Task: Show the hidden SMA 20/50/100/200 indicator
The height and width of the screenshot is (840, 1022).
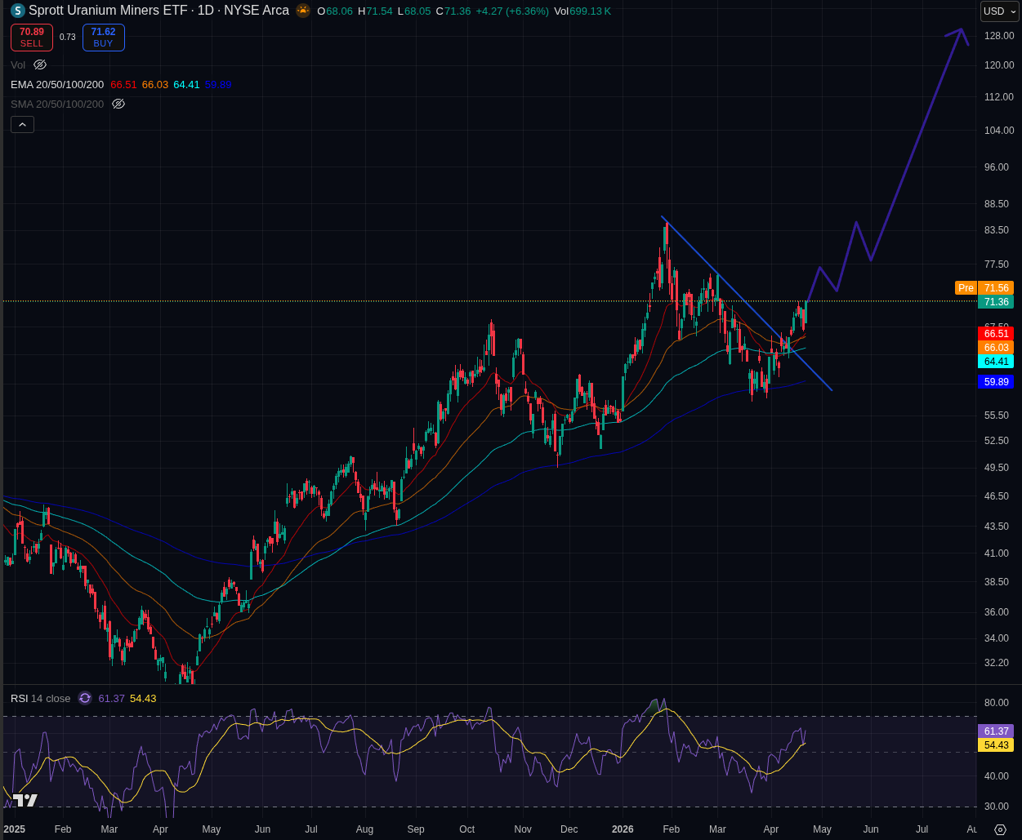Action: point(118,104)
